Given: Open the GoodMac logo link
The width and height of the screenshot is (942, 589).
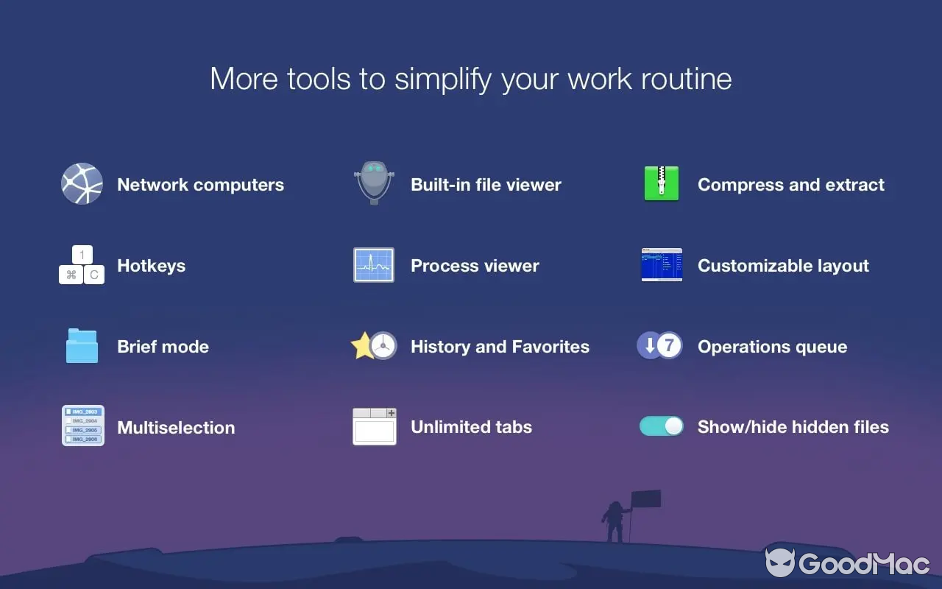Looking at the screenshot, I should pos(846,564).
